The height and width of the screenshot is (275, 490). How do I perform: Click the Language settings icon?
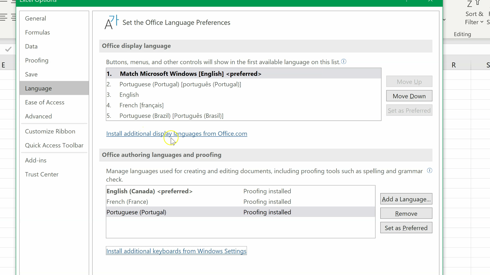[111, 22]
